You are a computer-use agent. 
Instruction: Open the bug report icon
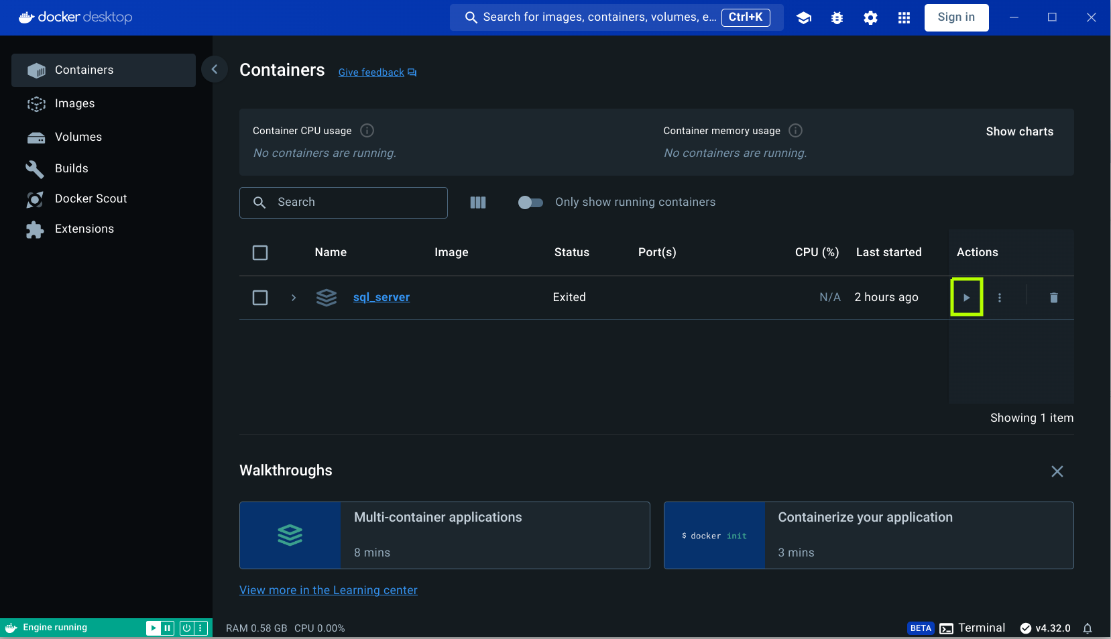tap(837, 17)
